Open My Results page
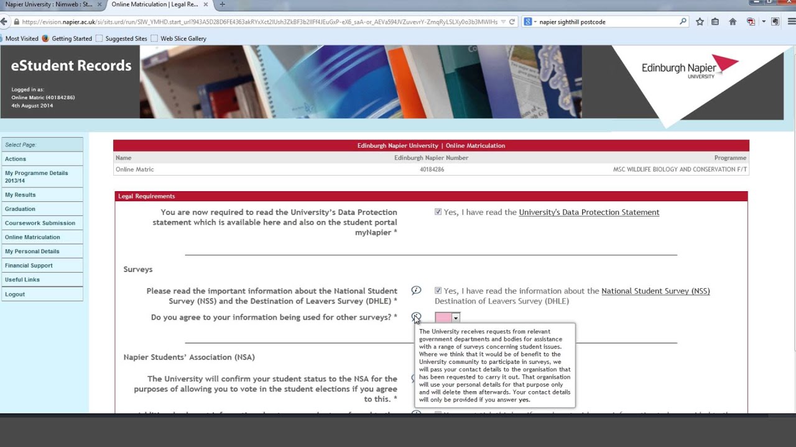This screenshot has height=447, width=796. click(42, 195)
